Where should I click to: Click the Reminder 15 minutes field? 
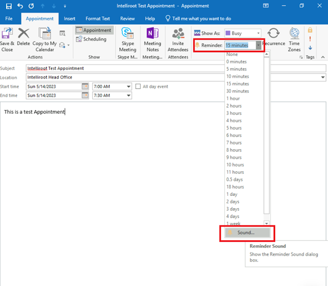[x=240, y=45]
